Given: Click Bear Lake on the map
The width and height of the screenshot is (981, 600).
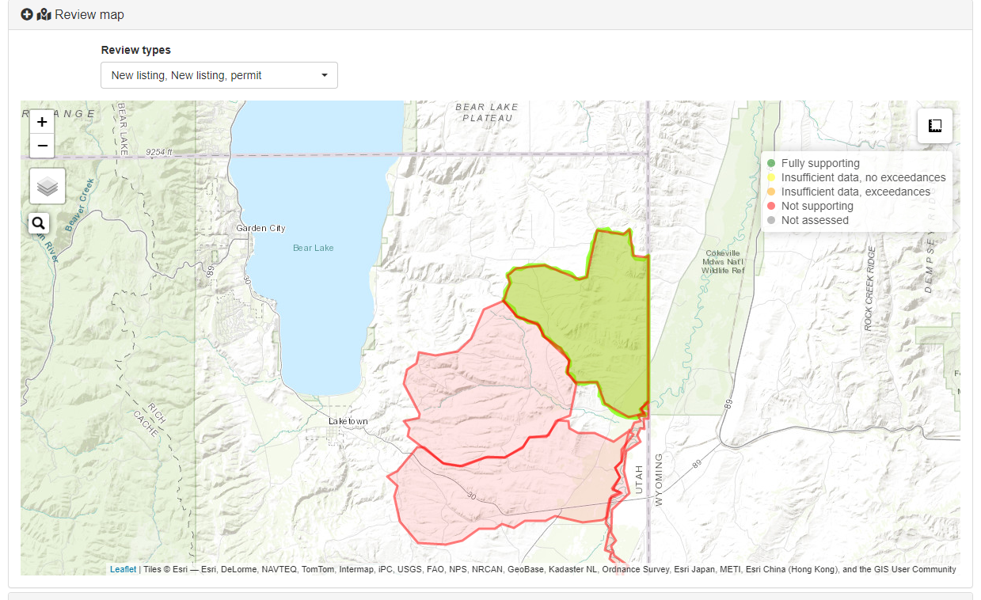Looking at the screenshot, I should pos(313,248).
